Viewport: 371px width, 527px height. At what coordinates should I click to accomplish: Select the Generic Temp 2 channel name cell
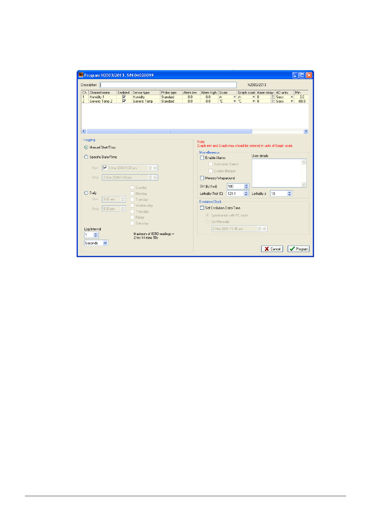pyautogui.click(x=103, y=101)
